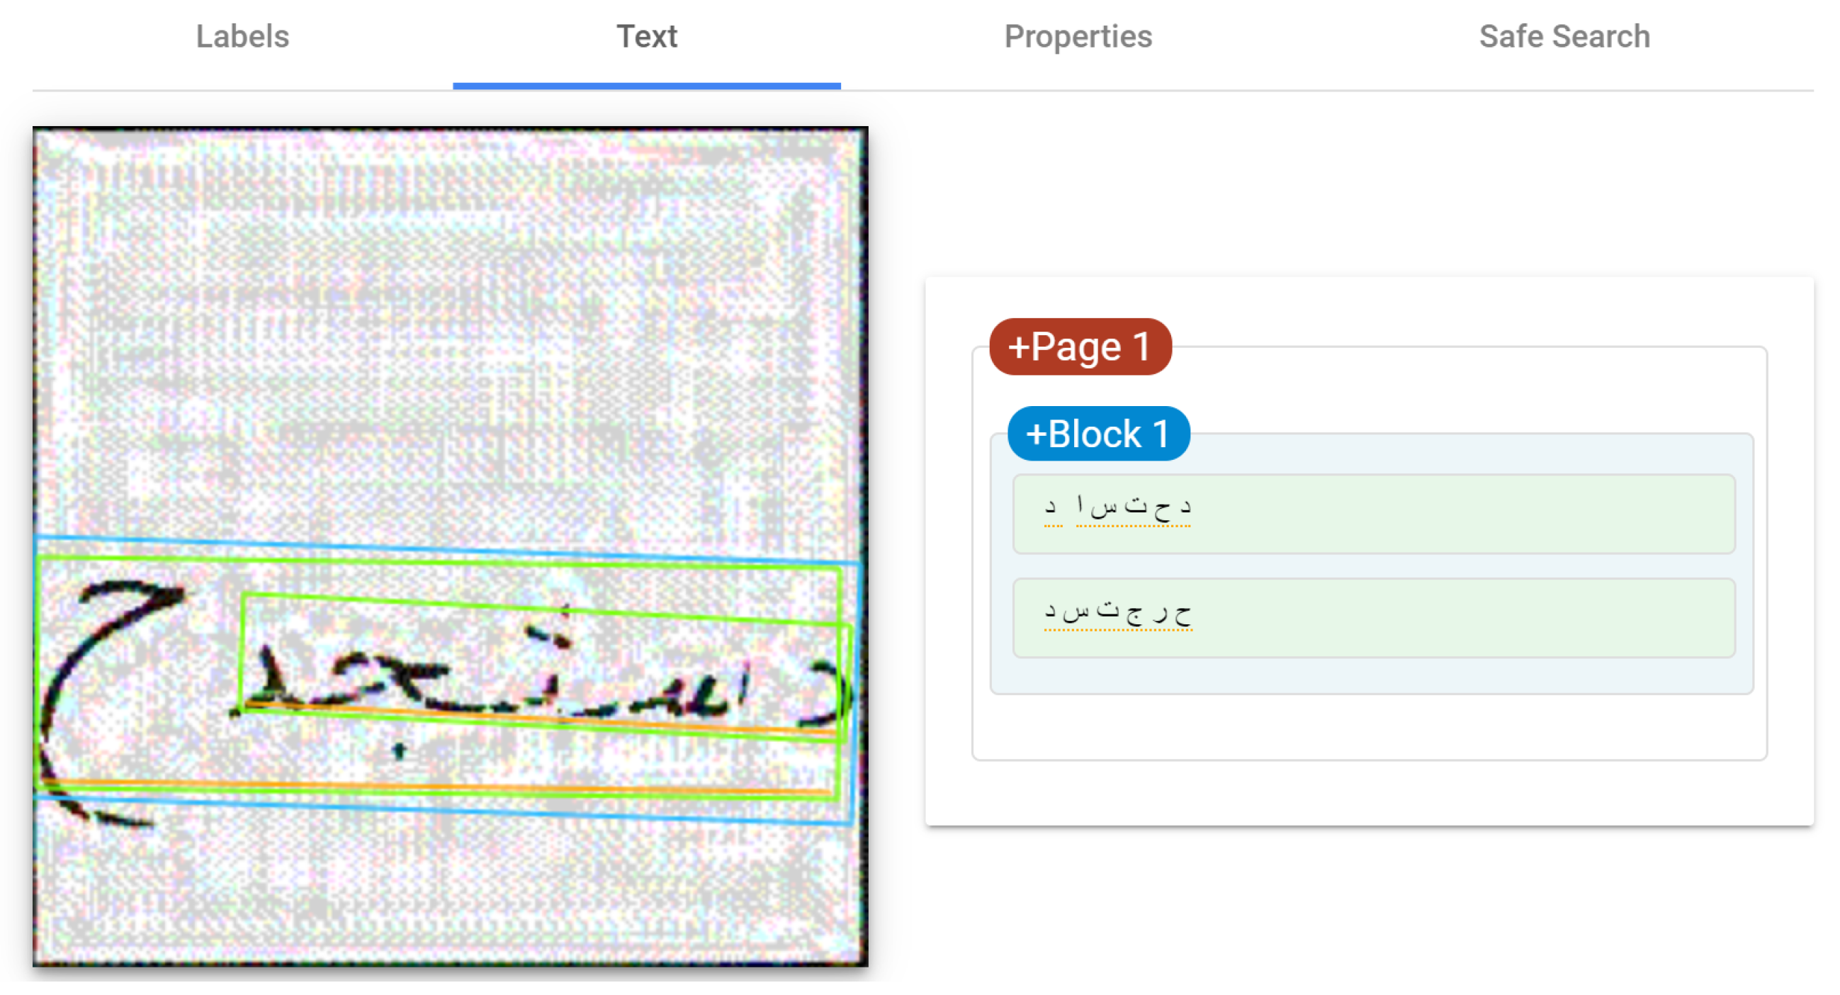Screen dimensions: 1840x995
Task: Click the five-letter word in first paragraph
Action: click(x=1133, y=509)
